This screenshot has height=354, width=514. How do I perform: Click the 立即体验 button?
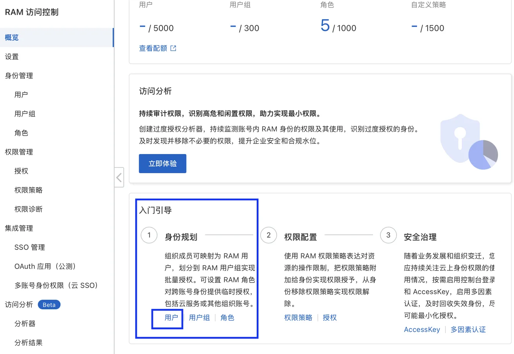163,164
